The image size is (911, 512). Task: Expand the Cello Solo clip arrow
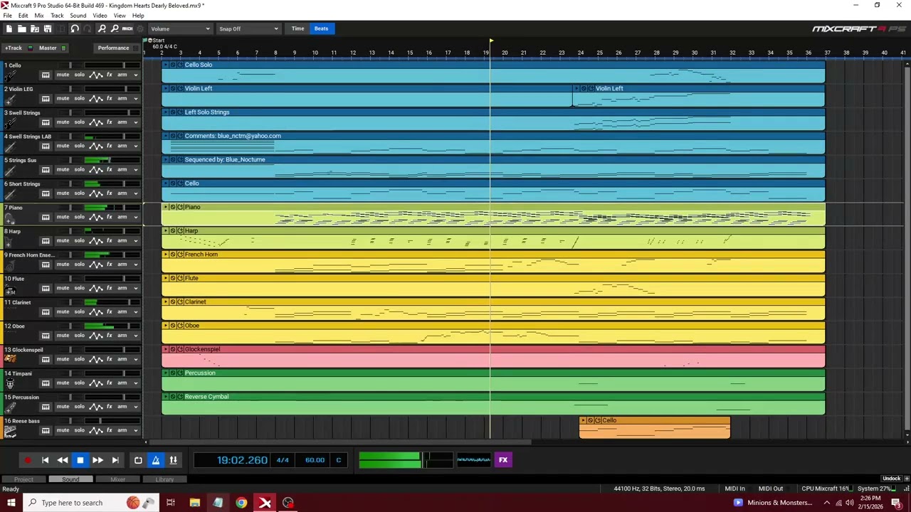pos(166,65)
